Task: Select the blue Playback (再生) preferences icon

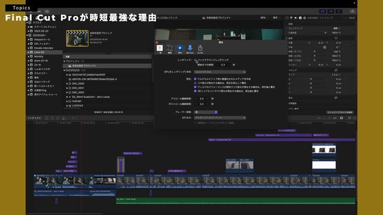Action: (180, 48)
